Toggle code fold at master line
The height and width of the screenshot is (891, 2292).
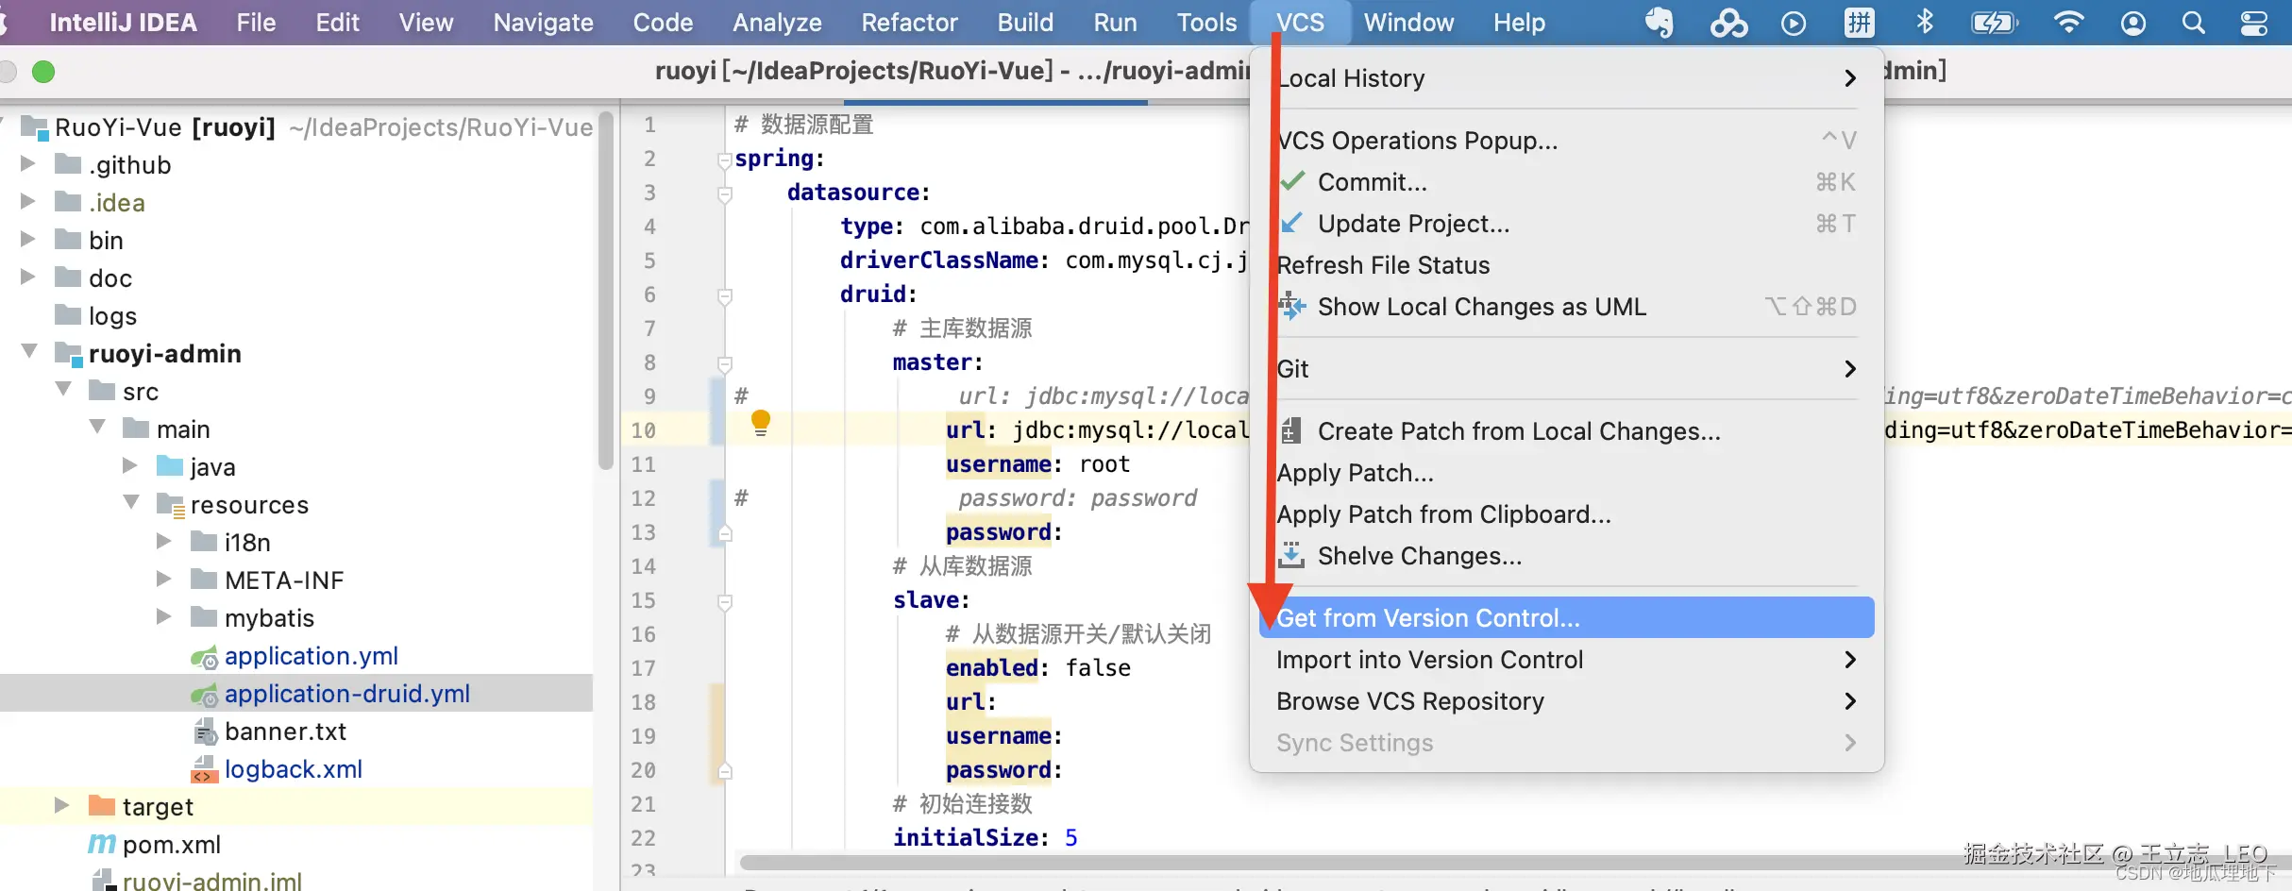pyautogui.click(x=725, y=364)
